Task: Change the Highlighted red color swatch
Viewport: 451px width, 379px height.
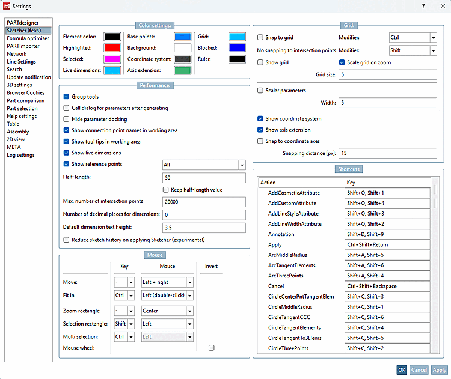Action: pos(112,48)
